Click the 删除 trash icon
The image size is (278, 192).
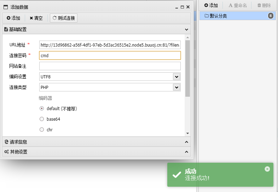259,5
